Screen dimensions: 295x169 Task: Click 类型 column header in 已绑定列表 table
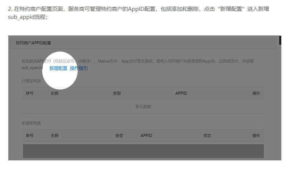tap(116, 93)
